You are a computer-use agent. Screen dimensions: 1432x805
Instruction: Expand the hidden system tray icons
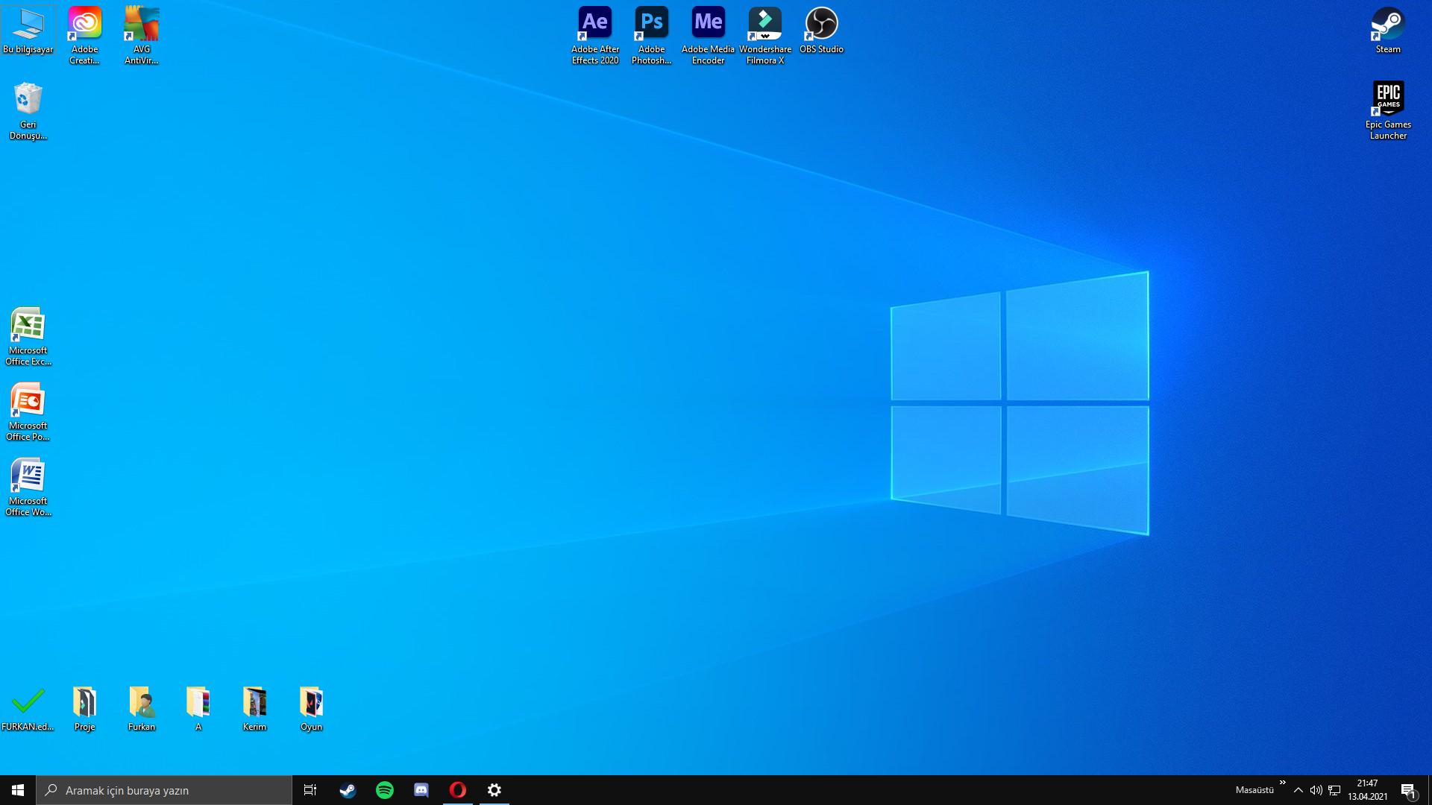(1298, 790)
